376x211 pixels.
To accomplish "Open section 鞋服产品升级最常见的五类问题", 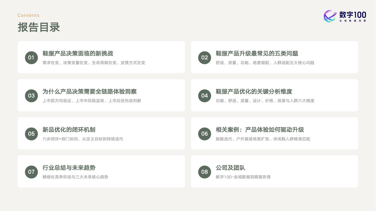I will point(257,54).
